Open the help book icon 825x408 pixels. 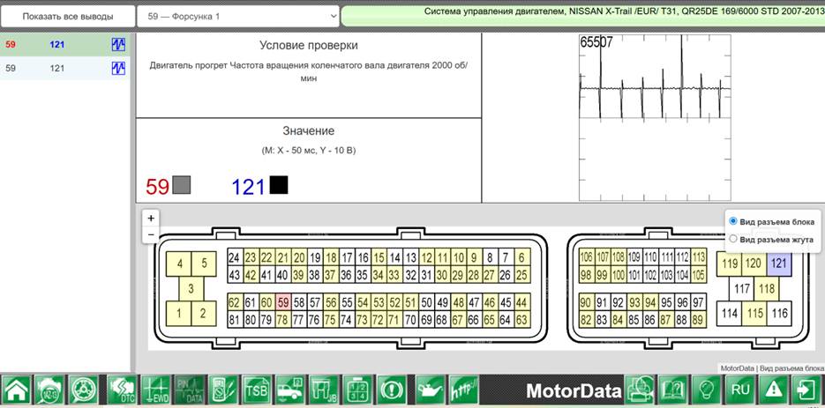pos(673,390)
